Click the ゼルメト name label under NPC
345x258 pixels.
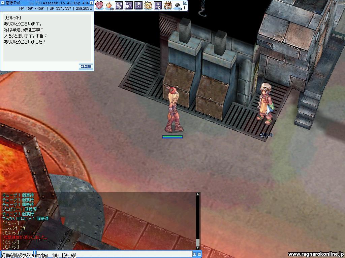[x=266, y=135]
